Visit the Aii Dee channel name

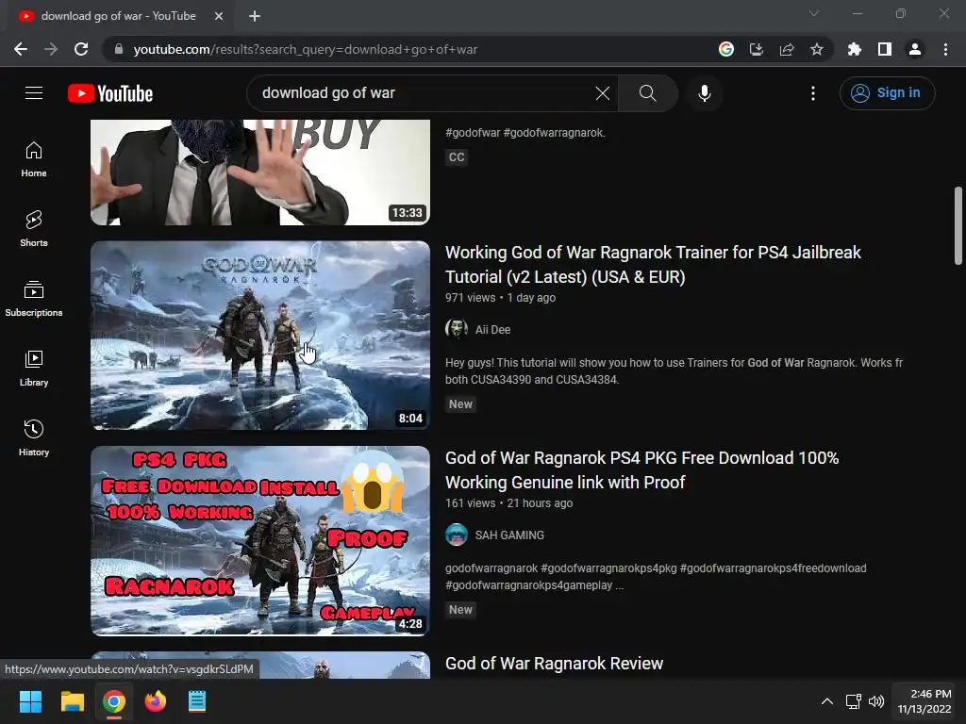click(492, 329)
